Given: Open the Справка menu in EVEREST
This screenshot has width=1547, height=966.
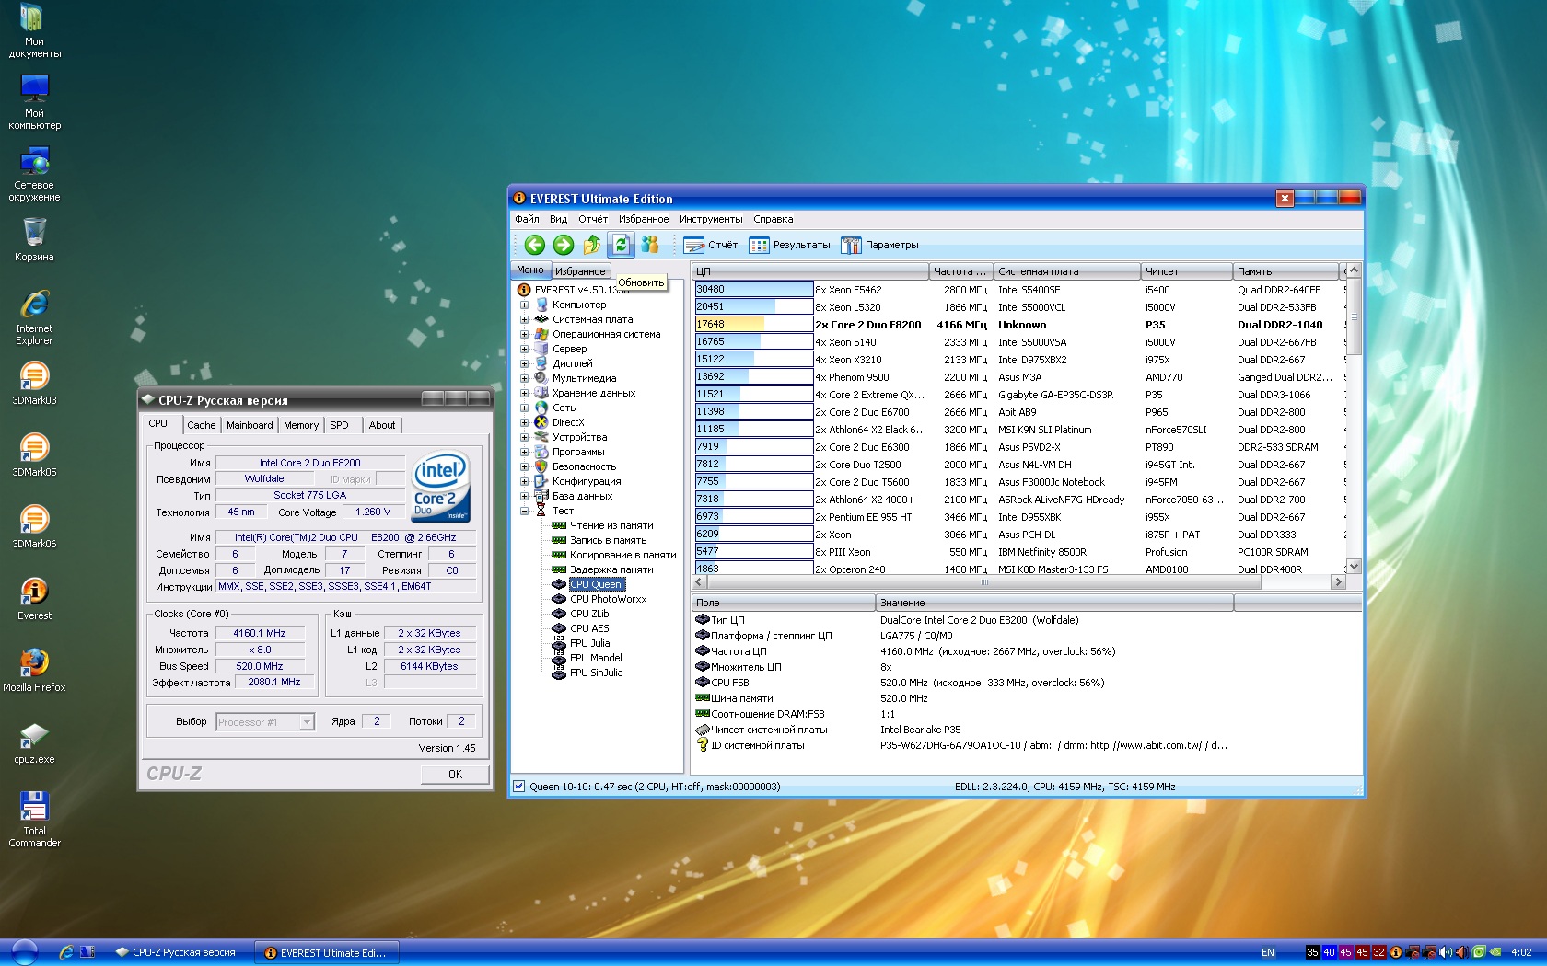Looking at the screenshot, I should click(x=773, y=219).
